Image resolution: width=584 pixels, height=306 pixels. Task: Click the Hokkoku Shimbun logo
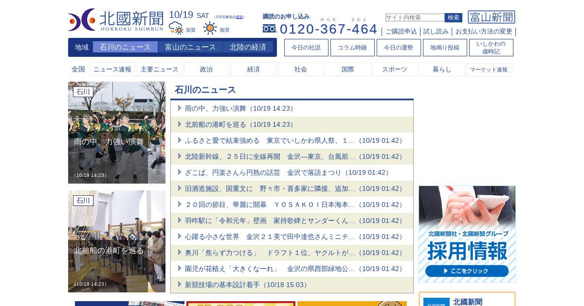click(116, 20)
